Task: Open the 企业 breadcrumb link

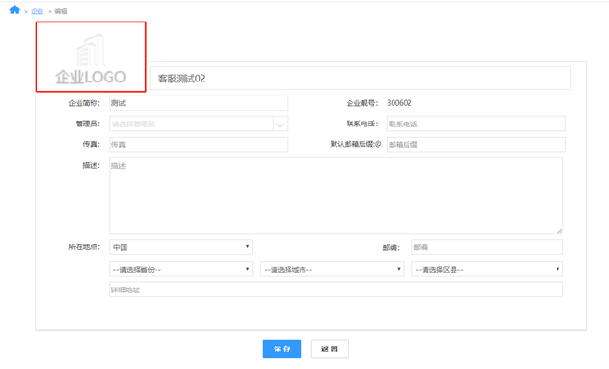Action: (x=37, y=11)
